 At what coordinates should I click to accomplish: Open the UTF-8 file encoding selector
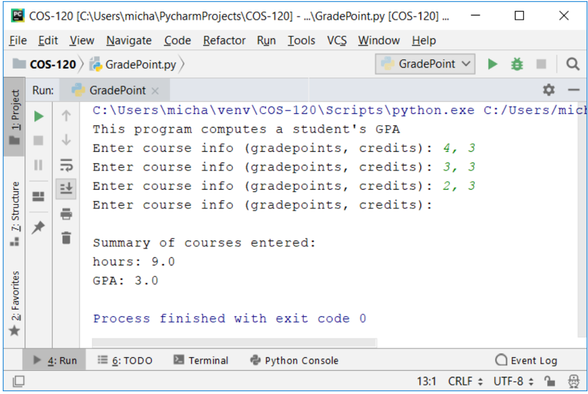[508, 381]
